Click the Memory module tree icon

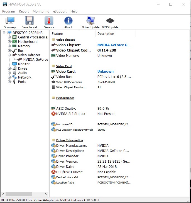tap(14, 46)
